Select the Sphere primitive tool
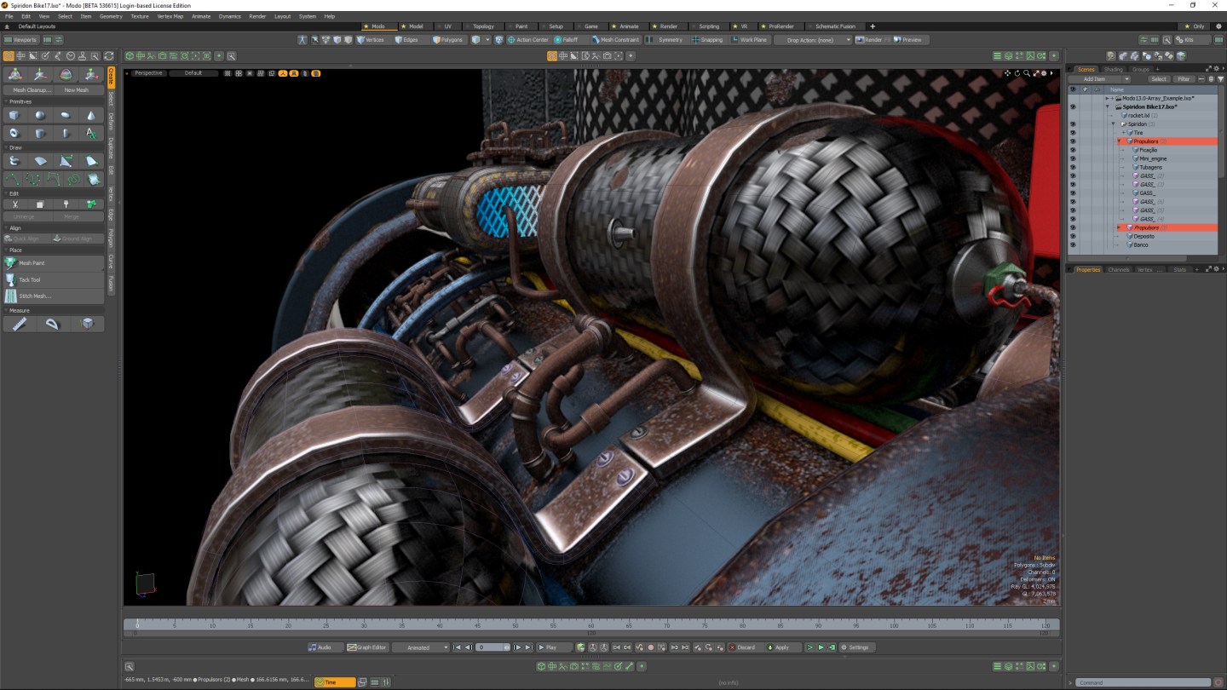 pyautogui.click(x=40, y=115)
